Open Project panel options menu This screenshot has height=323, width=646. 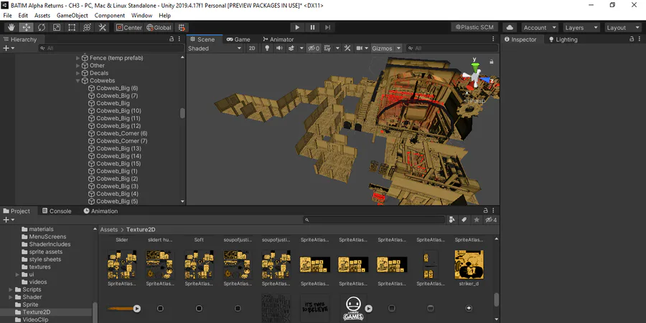pos(493,211)
